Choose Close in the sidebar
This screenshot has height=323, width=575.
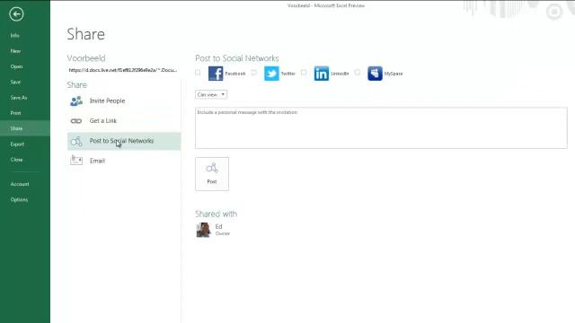tap(16, 160)
